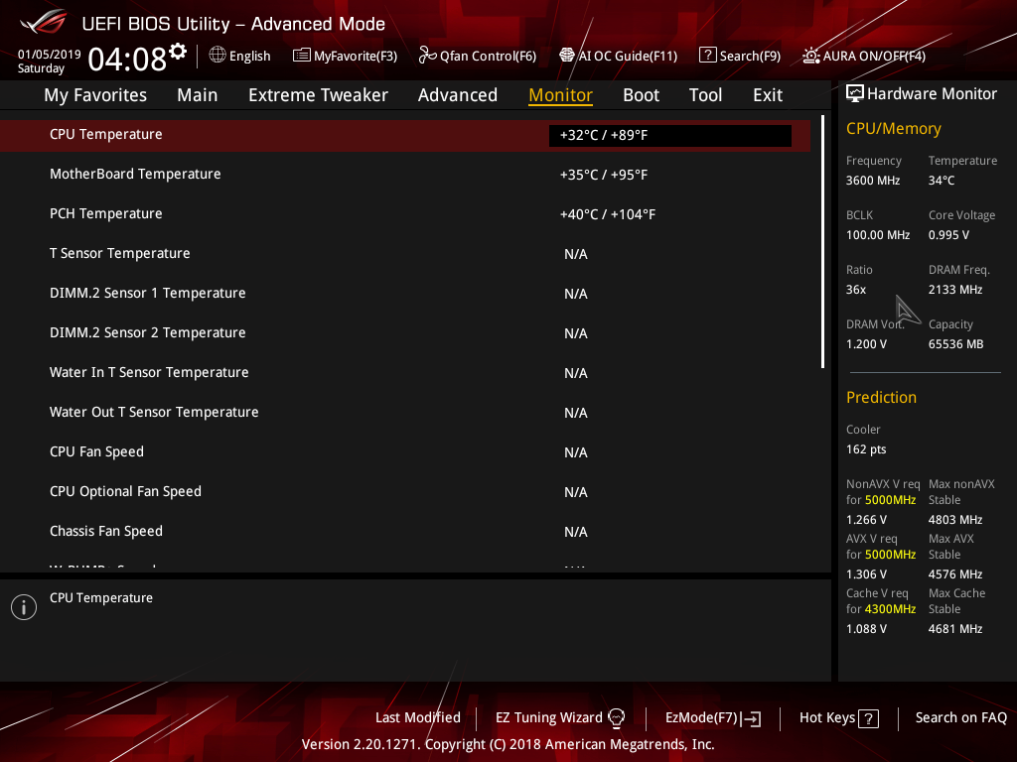
Task: Click the English language globe icon
Action: 217,56
